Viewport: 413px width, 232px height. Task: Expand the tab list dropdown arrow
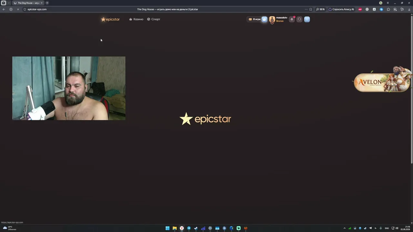[x=9, y=3]
